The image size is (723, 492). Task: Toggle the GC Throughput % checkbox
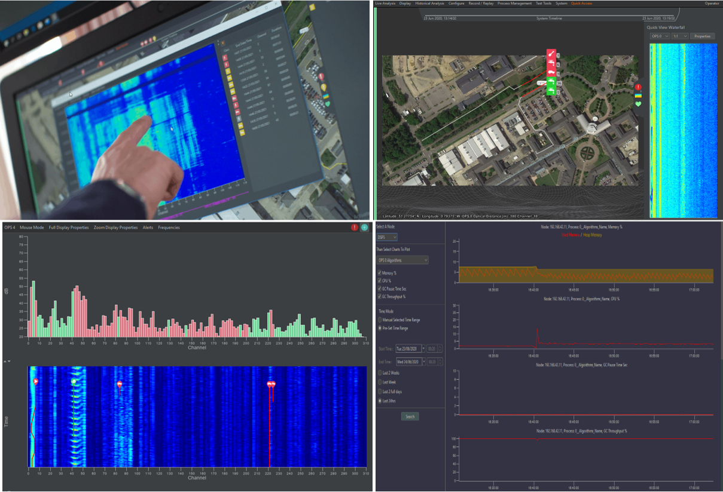tap(379, 296)
